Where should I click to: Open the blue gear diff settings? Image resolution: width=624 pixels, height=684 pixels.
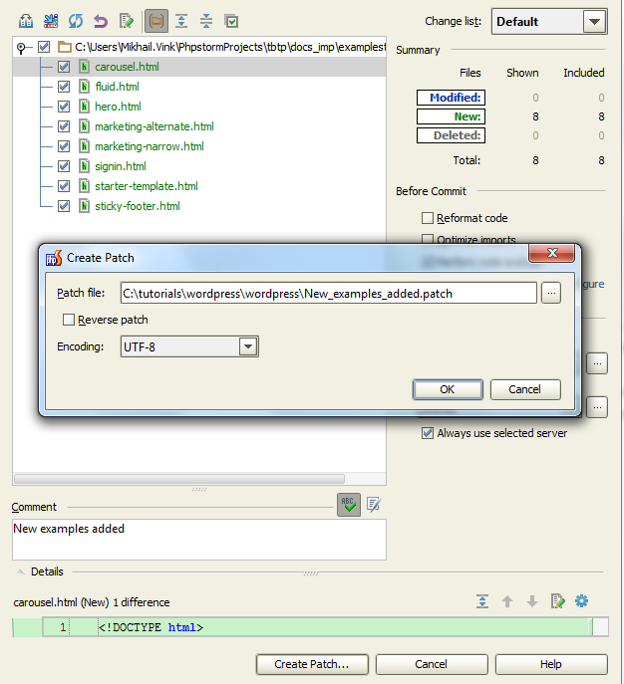582,601
